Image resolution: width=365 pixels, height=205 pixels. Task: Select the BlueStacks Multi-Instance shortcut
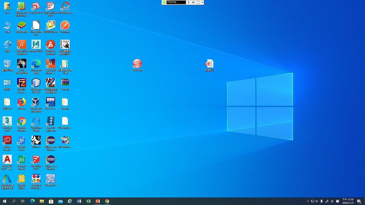(x=22, y=9)
